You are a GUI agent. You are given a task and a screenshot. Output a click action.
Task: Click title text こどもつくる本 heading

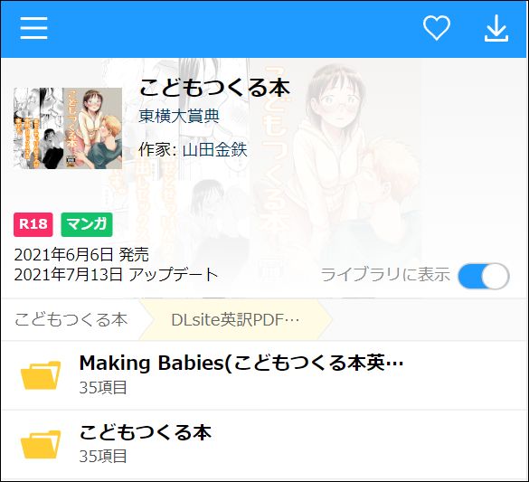214,88
